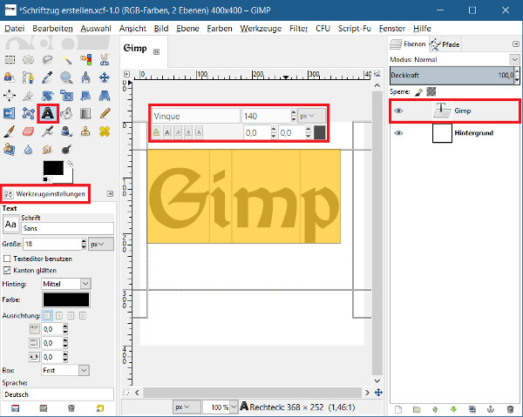Open the Ebenen dock tab menu arrow

click(x=516, y=44)
